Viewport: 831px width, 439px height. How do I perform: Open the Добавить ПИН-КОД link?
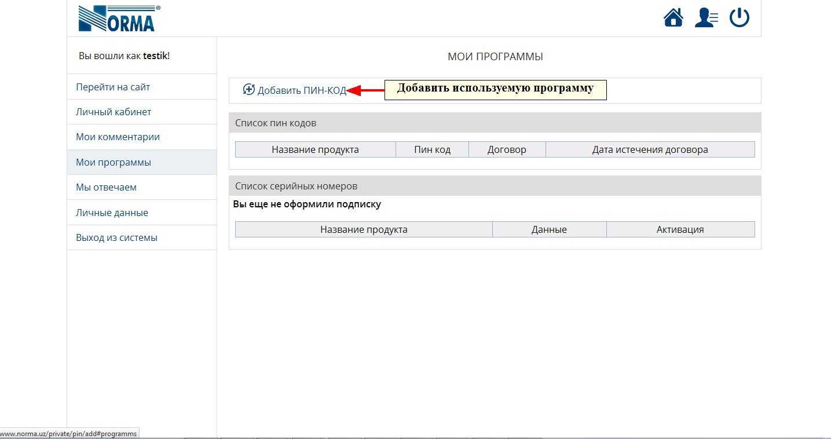click(x=302, y=90)
